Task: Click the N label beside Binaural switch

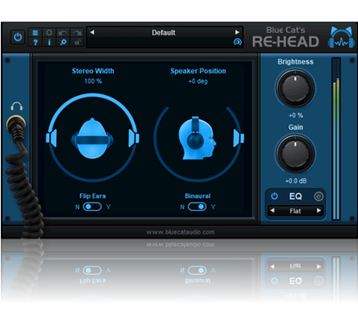Action: click(182, 207)
